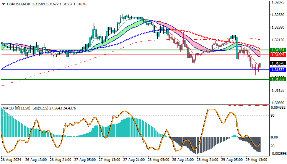Click the 28 Aug 13:00 time label

[x=183, y=160]
